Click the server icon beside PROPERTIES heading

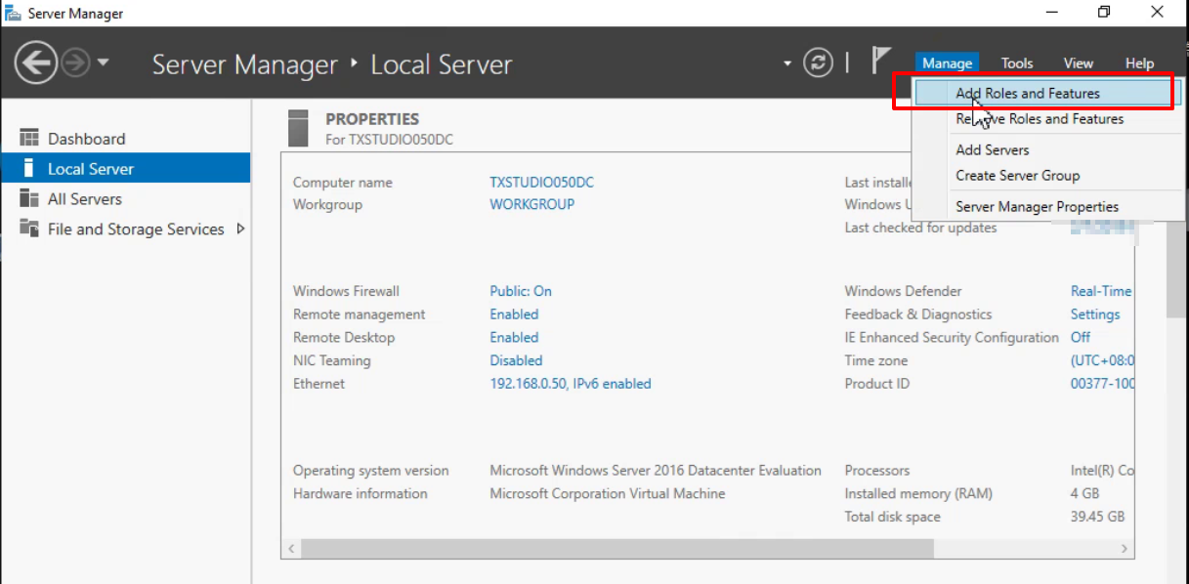299,128
